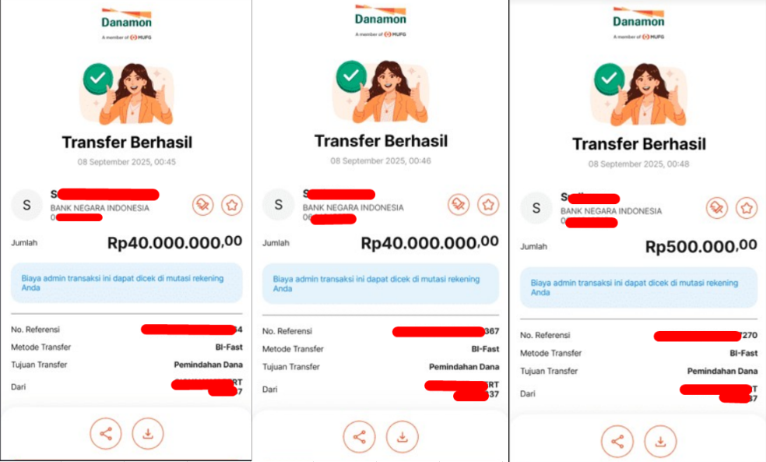Toggle favorite star on the 00:46 receipt
The image size is (766, 462).
click(x=487, y=204)
